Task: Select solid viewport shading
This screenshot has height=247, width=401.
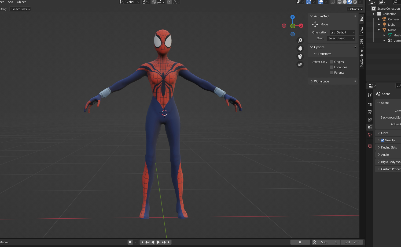Action: 345,2
